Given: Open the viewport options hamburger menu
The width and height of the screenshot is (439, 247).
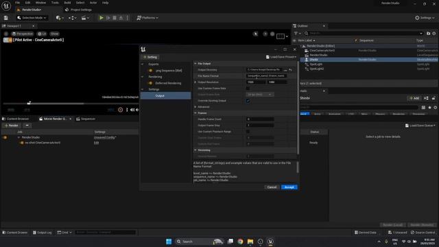Looking at the screenshot, I should [6, 34].
